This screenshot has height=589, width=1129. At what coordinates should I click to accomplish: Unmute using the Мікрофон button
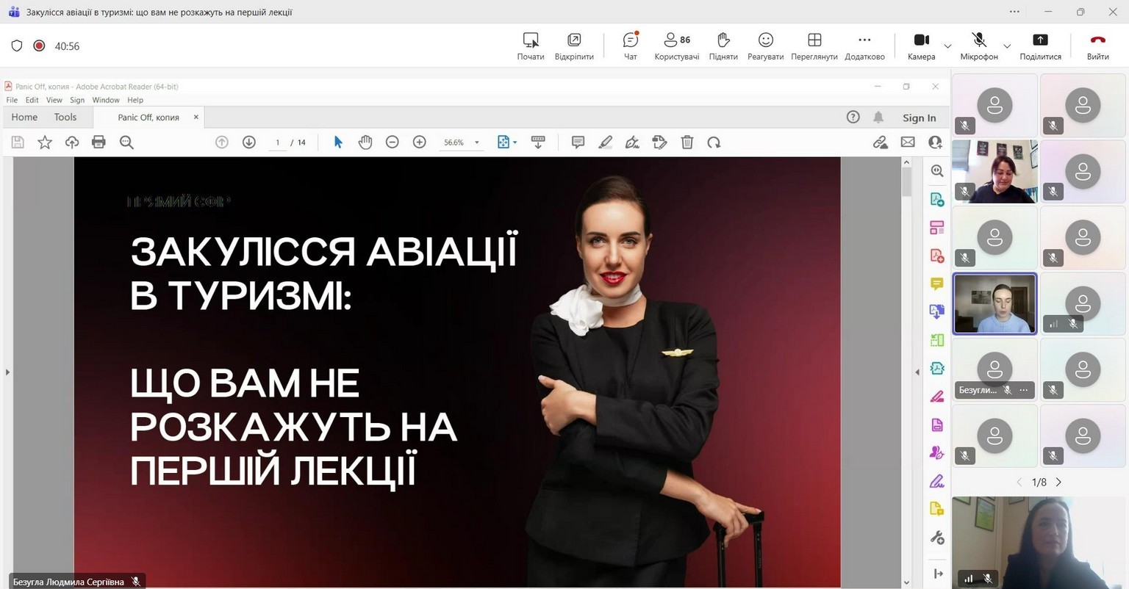[x=978, y=46]
